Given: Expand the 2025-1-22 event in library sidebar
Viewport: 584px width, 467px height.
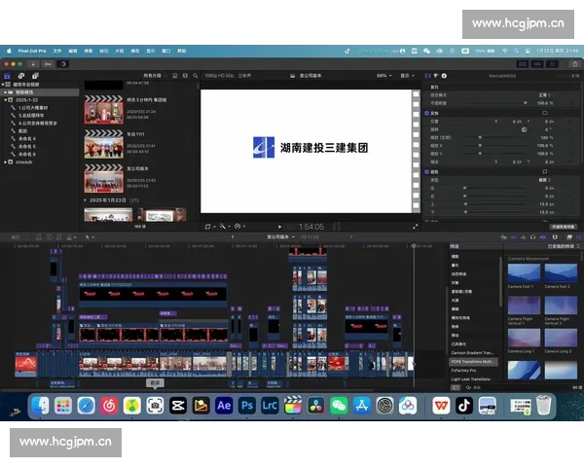Looking at the screenshot, I should (8, 100).
